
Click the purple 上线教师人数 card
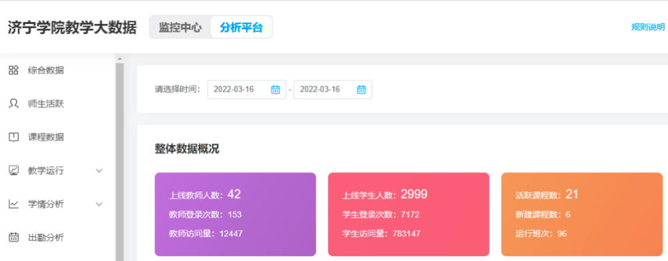pyautogui.click(x=235, y=214)
